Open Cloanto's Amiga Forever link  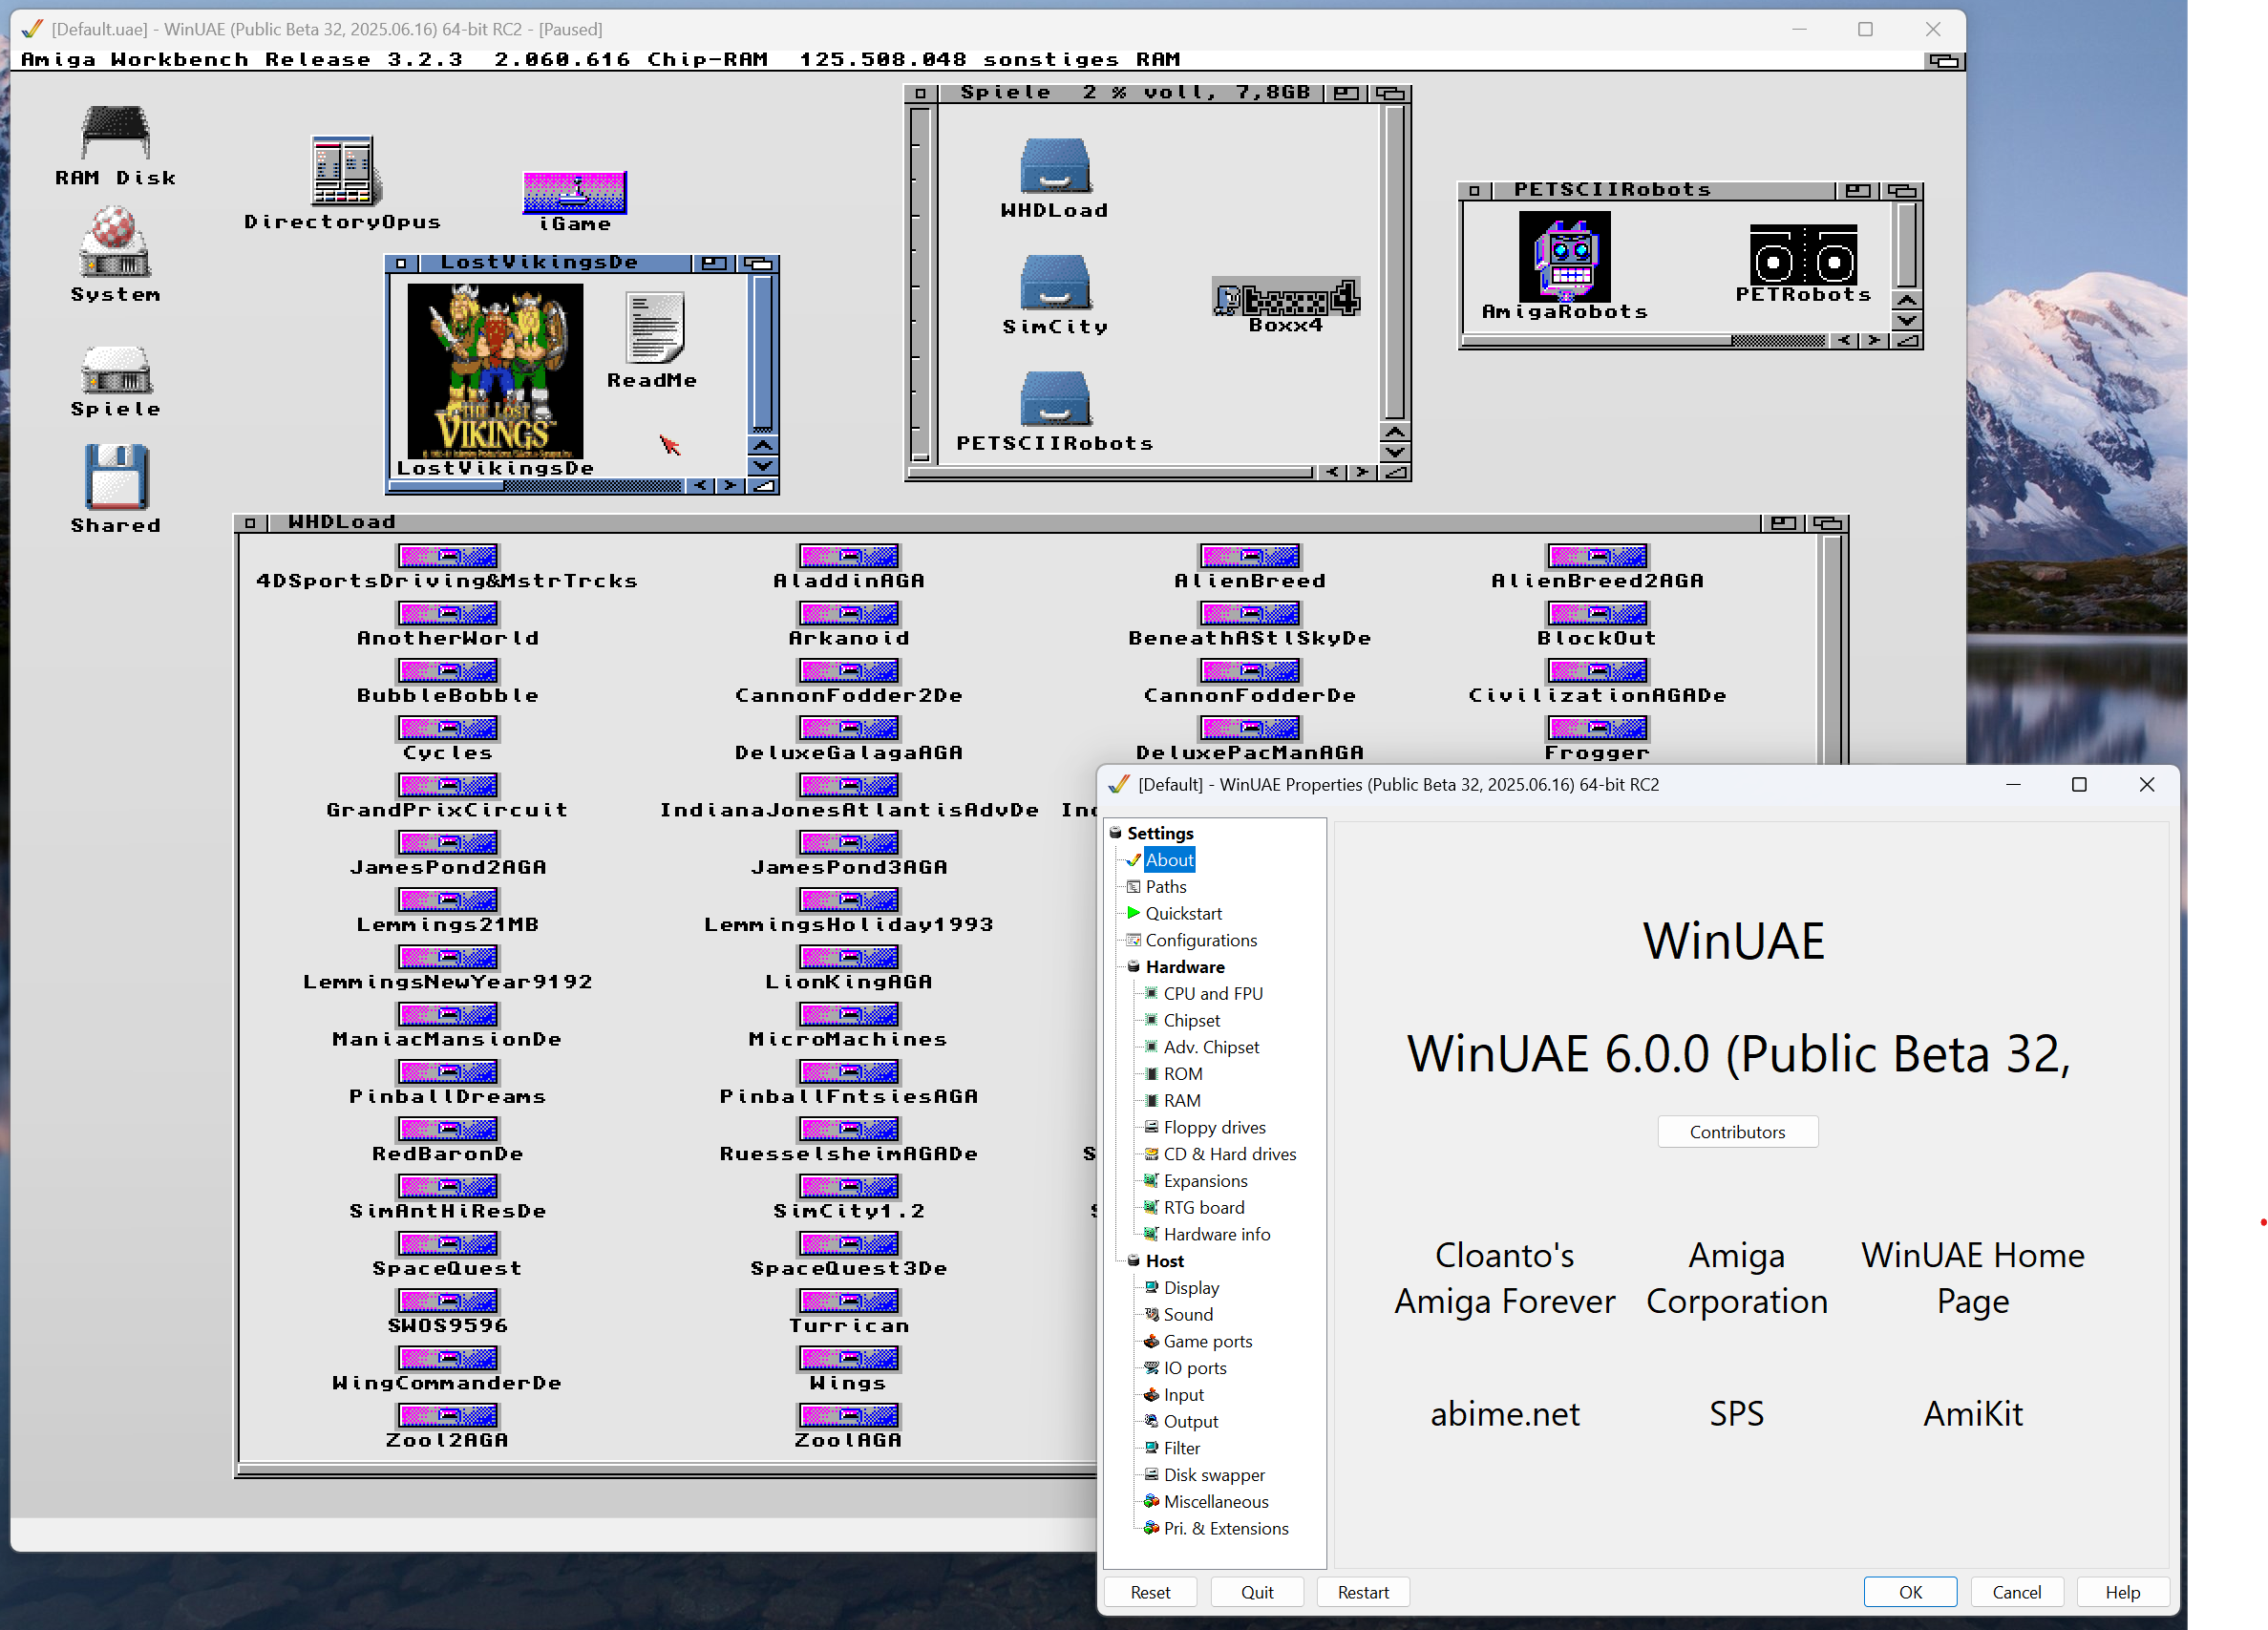coord(1505,1278)
